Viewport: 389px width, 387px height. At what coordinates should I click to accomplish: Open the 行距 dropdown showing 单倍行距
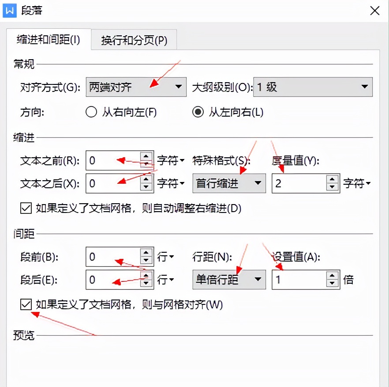click(x=258, y=279)
